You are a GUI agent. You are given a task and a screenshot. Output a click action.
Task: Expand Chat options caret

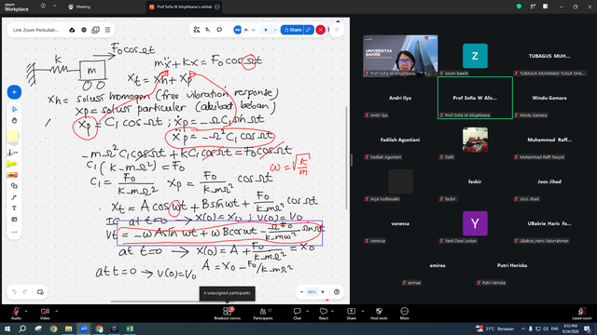pyautogui.click(x=307, y=311)
